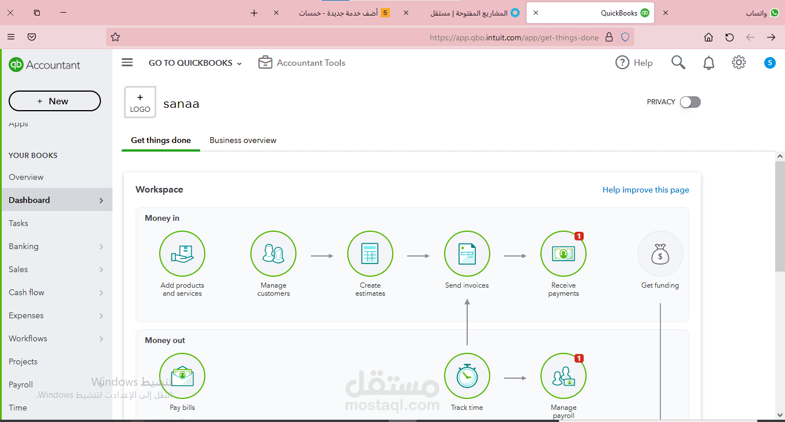
Task: Expand the Sales submenu chevron
Action: [x=102, y=270]
